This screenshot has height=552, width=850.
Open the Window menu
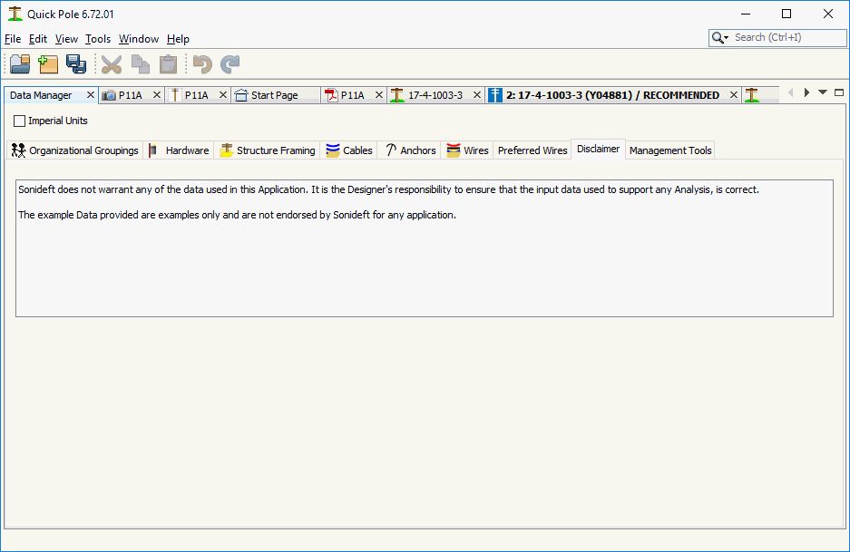click(139, 39)
